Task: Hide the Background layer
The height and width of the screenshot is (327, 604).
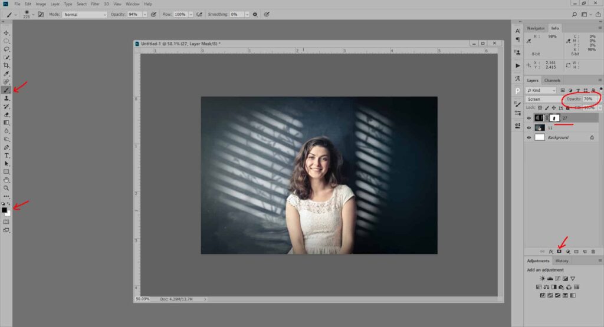Action: (x=528, y=137)
